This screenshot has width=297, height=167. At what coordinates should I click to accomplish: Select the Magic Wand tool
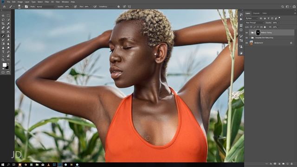point(8,19)
